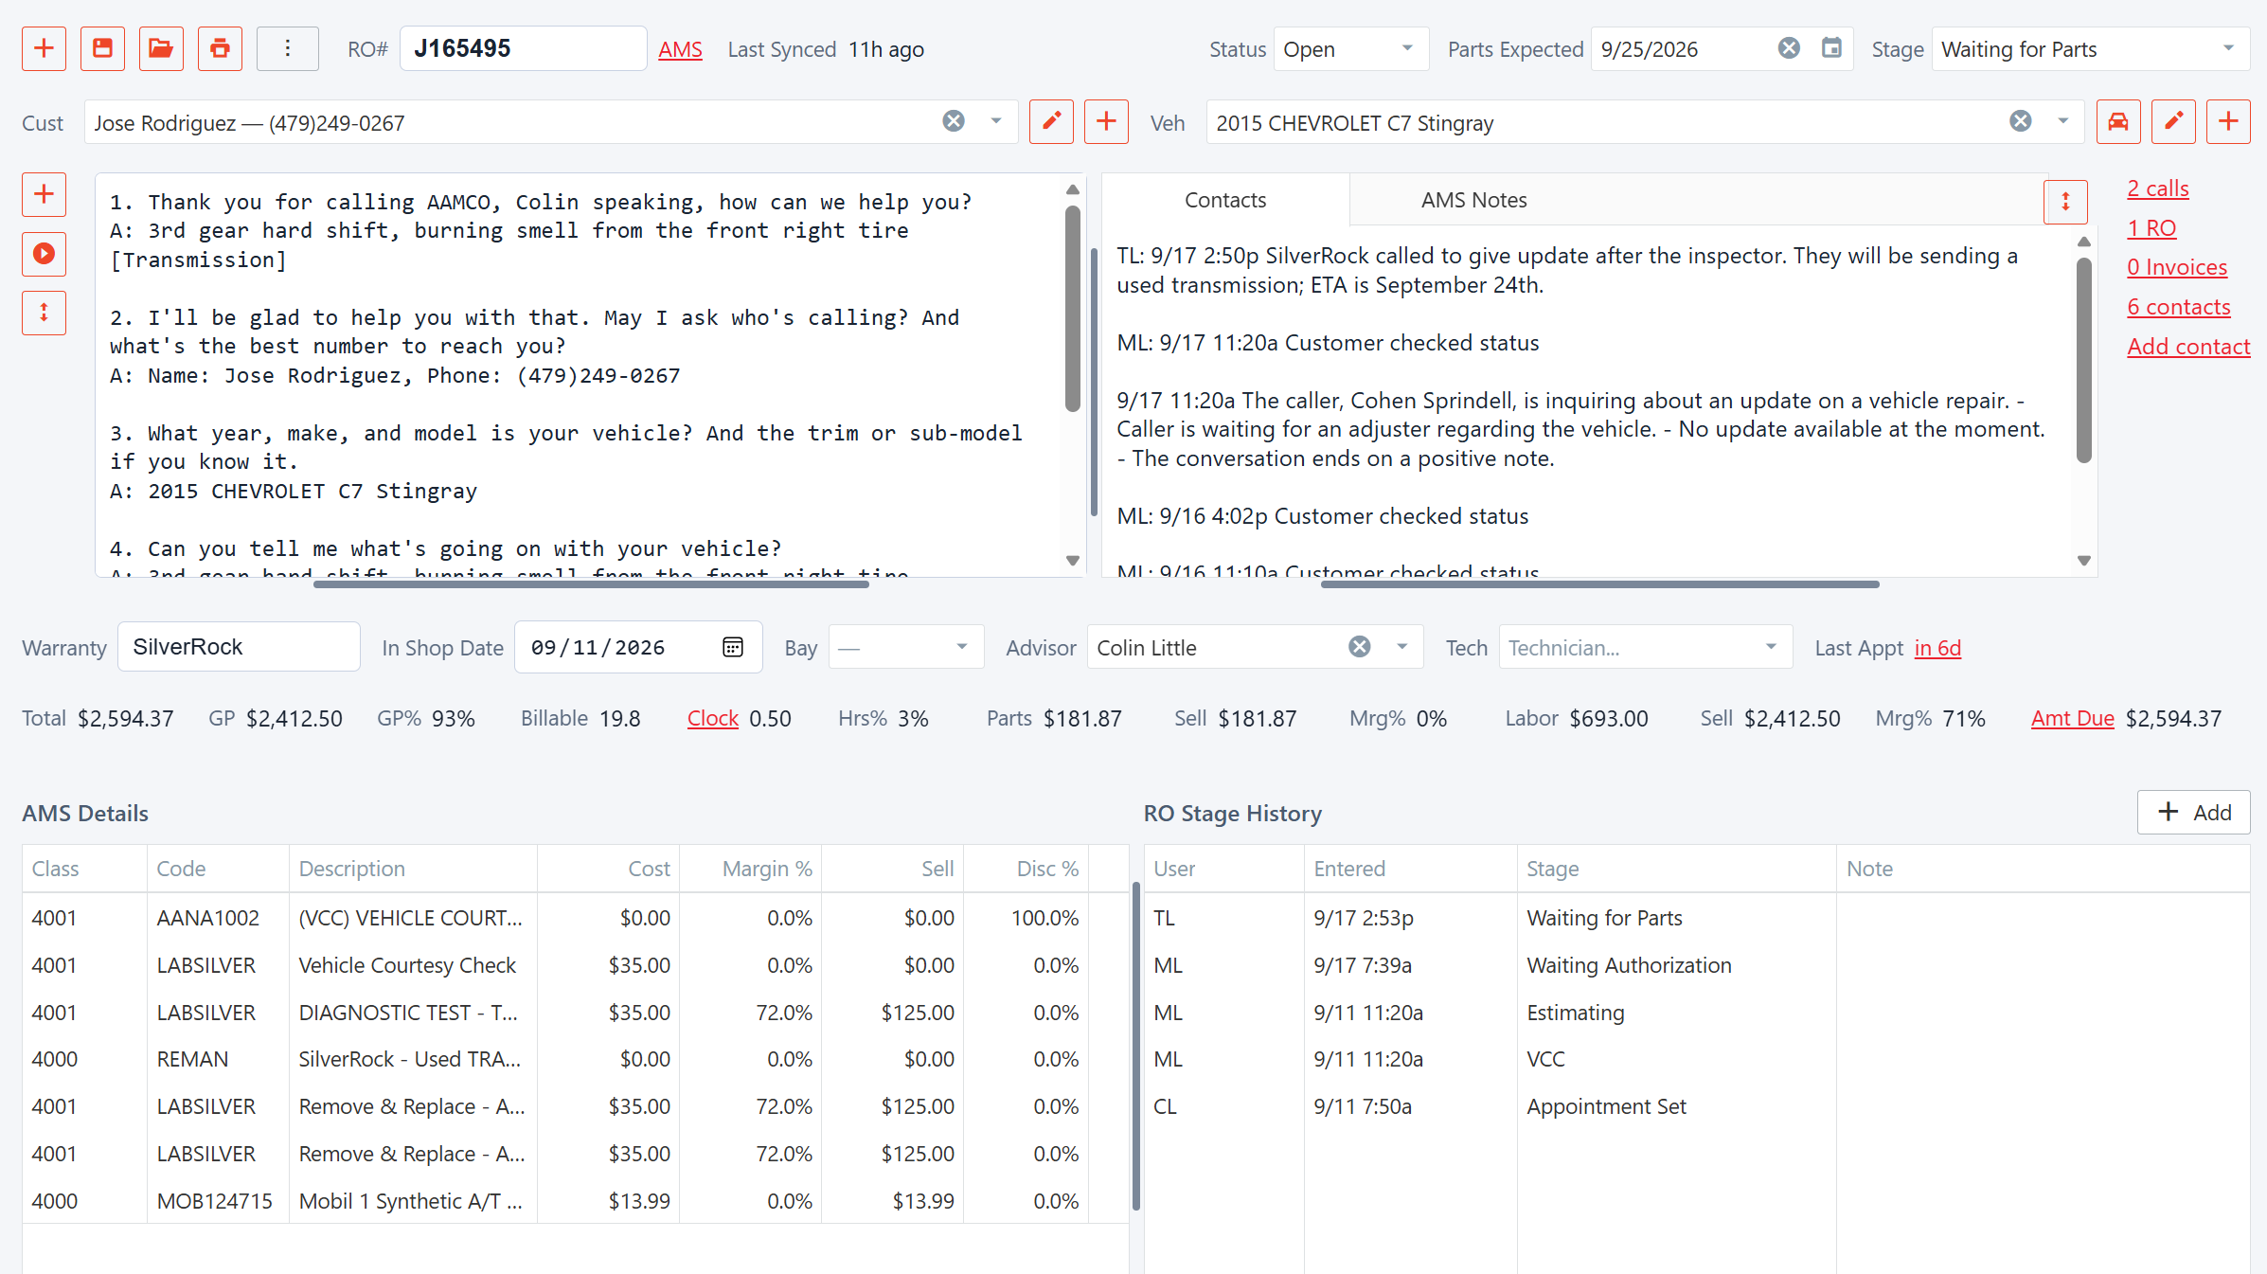
Task: Open the folder icon in top toolbar
Action: pyautogui.click(x=161, y=49)
